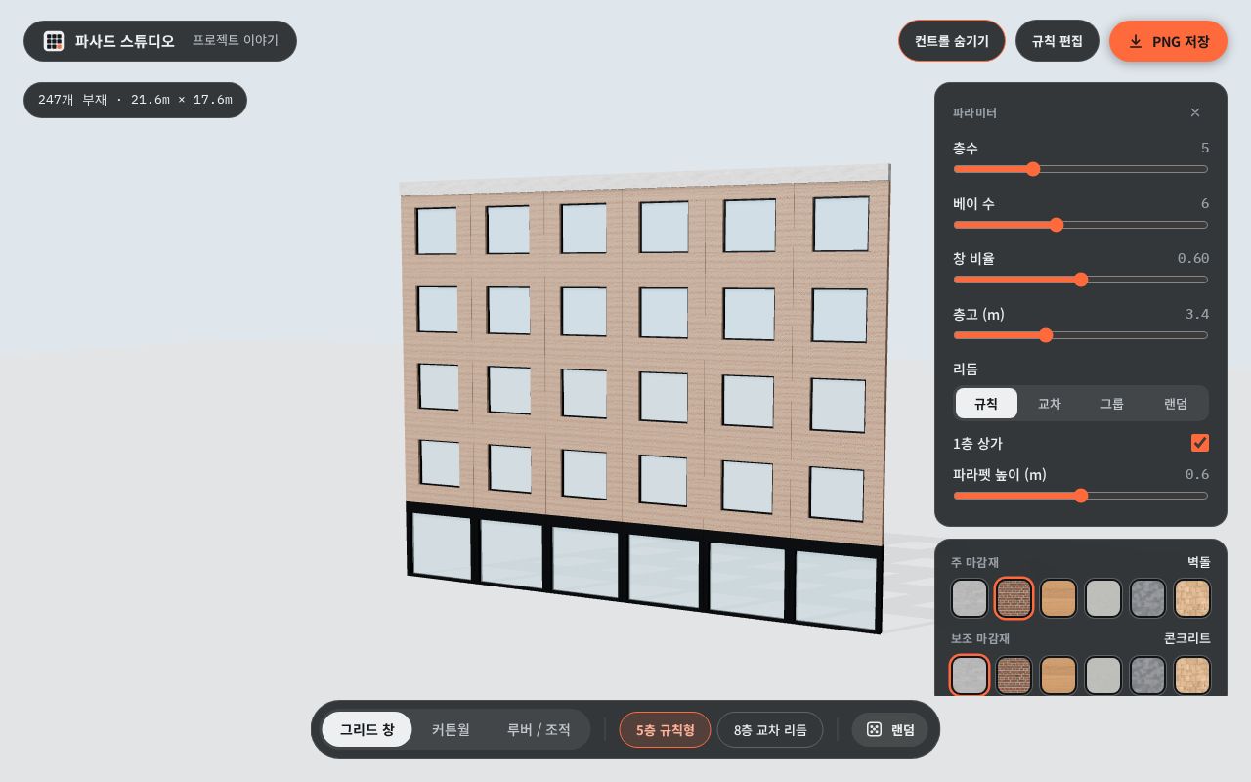
Task: Select the gray concrete swatch under 보조 마감재
Action: click(970, 675)
